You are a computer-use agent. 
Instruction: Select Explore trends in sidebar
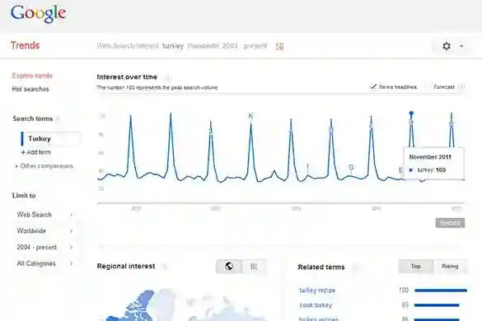[32, 76]
